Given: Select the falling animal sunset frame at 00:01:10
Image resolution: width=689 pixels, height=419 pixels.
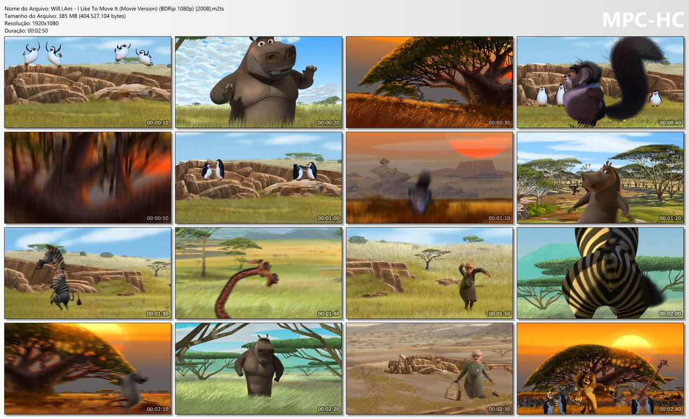Looking at the screenshot, I should click(x=428, y=177).
